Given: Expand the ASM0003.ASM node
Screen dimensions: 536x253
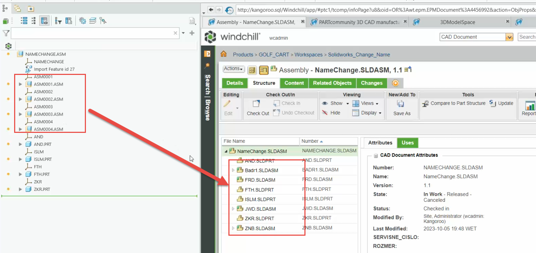Looking at the screenshot, I should click(20, 114).
